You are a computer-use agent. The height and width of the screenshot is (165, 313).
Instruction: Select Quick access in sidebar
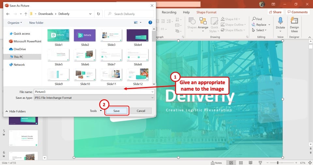pyautogui.click(x=20, y=33)
